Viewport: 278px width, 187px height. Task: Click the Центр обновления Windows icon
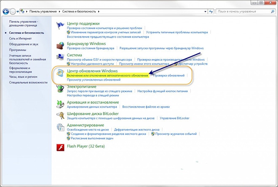point(61,73)
